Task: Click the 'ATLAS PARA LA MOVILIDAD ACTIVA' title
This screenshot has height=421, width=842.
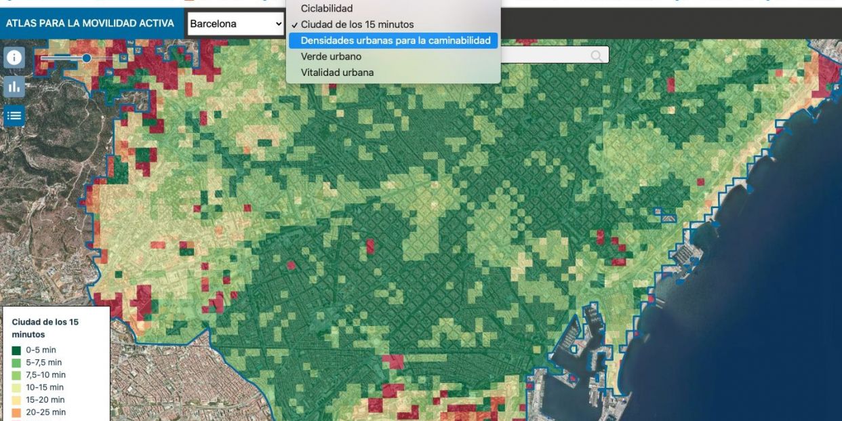Action: (90, 23)
